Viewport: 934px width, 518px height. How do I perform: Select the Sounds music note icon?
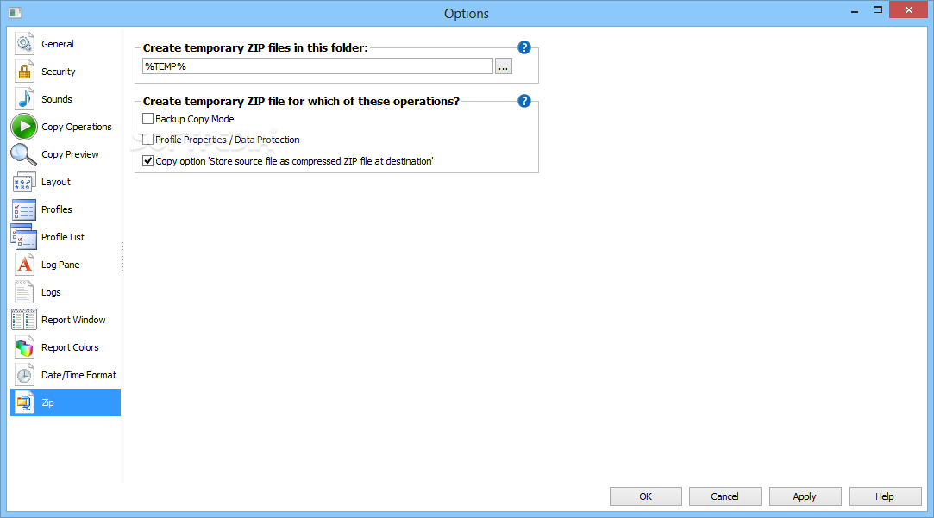tap(24, 99)
